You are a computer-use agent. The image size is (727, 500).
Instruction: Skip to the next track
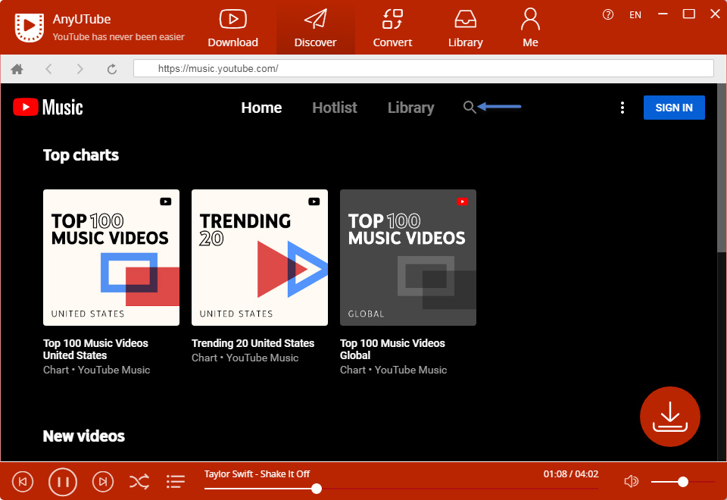pyautogui.click(x=103, y=482)
